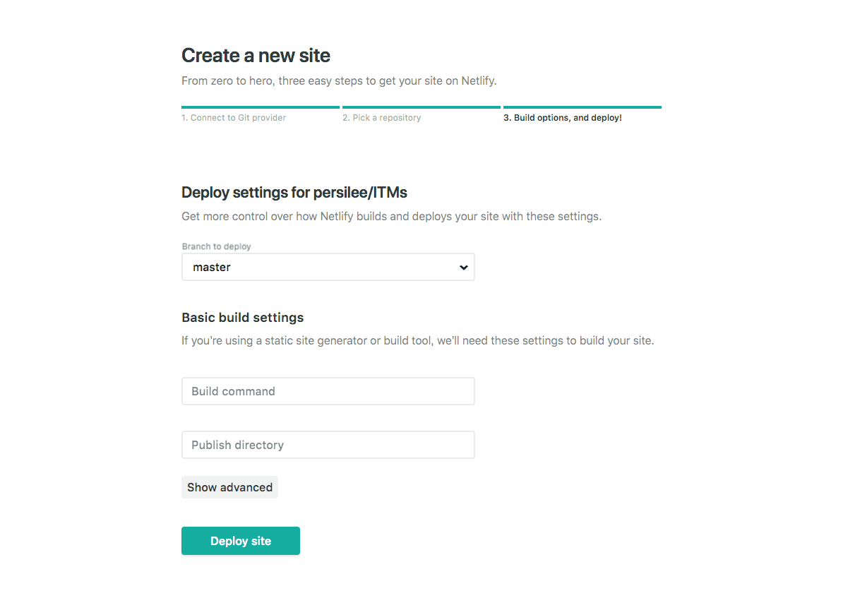The image size is (843, 598).
Task: Click the 'Branch to deploy' field label
Action: click(x=216, y=246)
